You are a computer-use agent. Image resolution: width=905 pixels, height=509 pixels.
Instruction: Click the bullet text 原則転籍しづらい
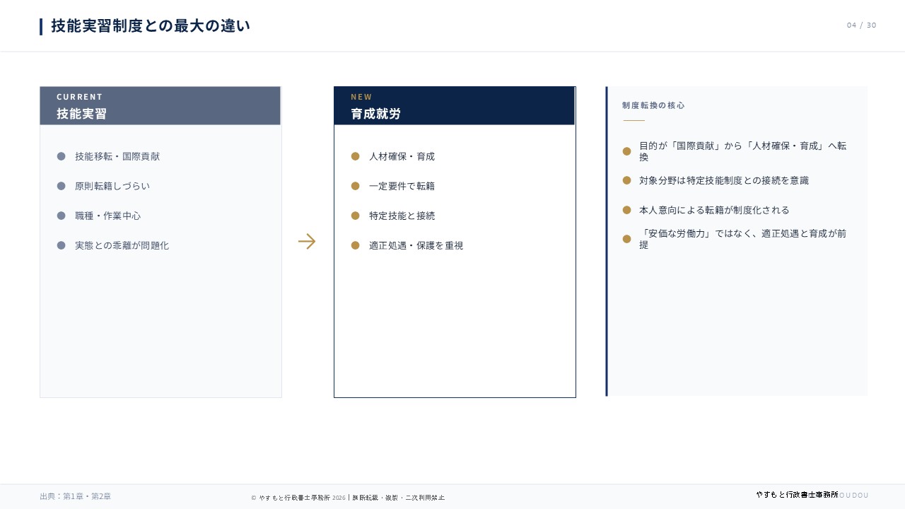click(x=112, y=186)
